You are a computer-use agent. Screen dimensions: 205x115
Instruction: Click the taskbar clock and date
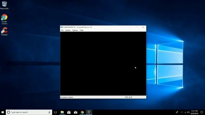coord(194,112)
